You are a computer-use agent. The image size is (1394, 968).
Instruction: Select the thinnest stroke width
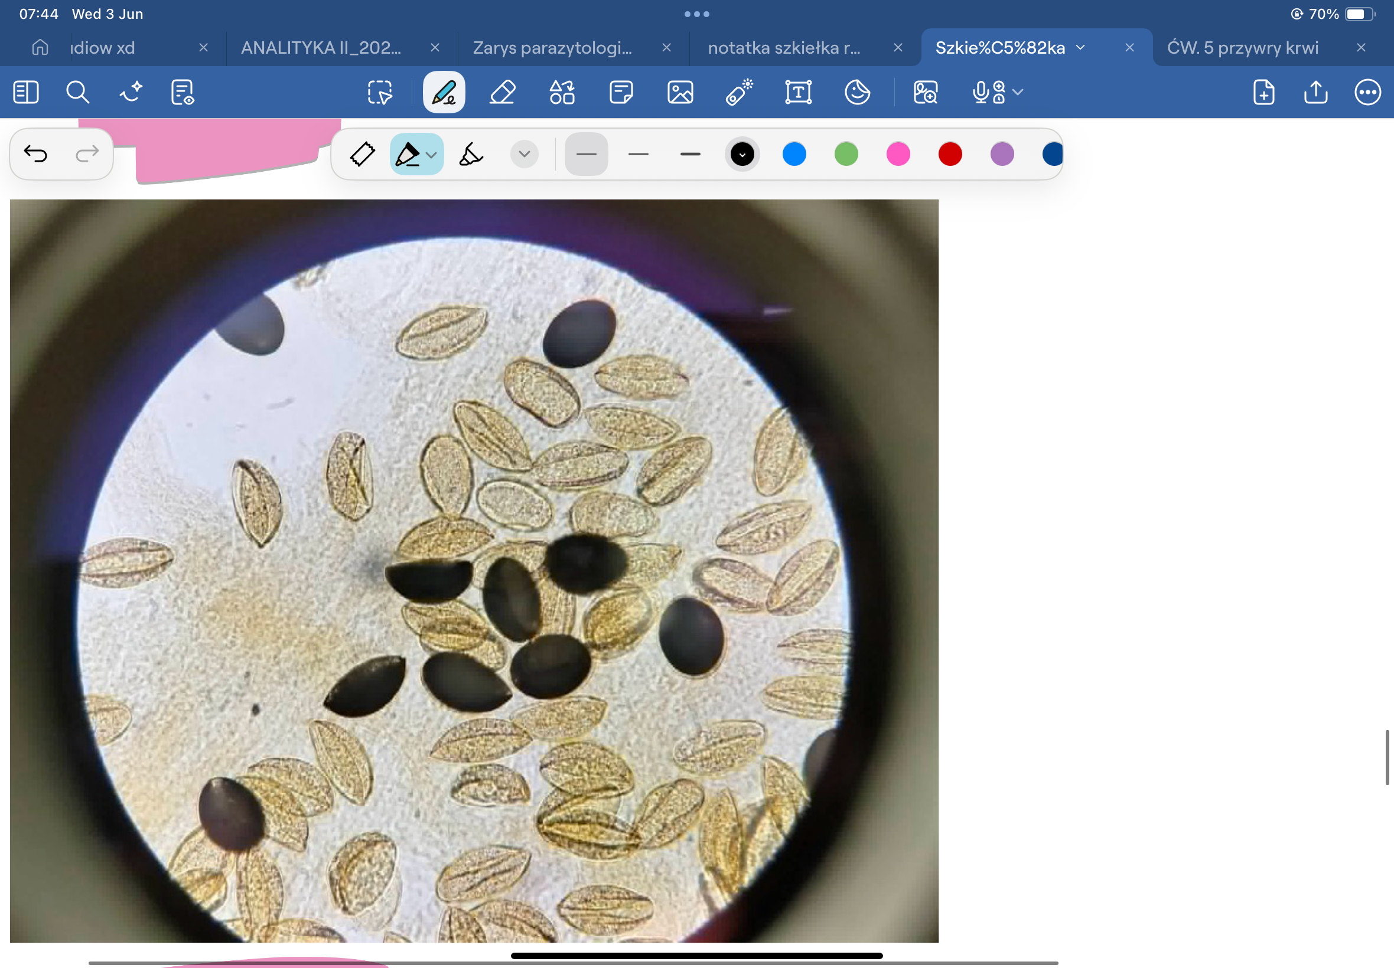(586, 154)
